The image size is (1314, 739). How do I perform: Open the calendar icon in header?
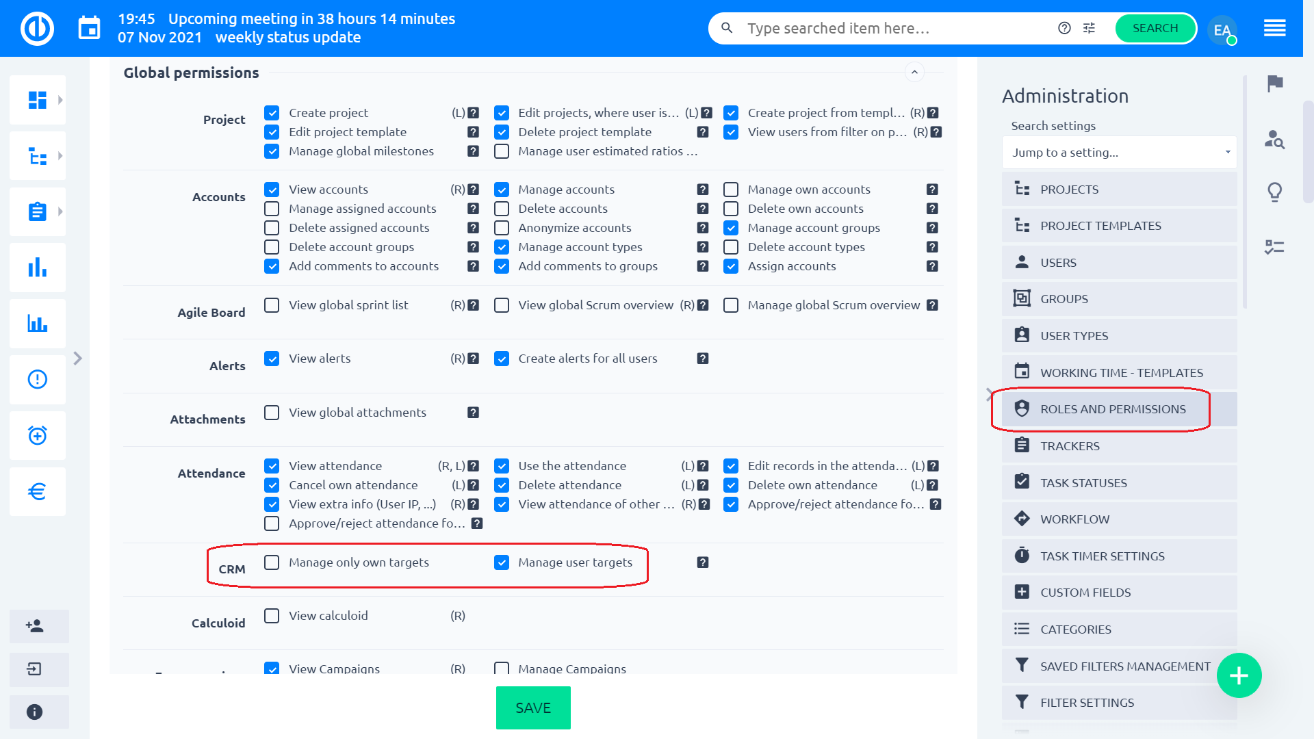(89, 28)
